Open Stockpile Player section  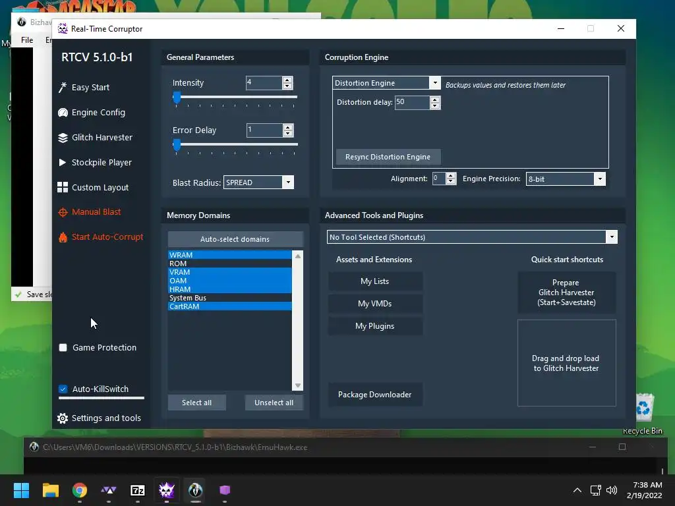102,163
